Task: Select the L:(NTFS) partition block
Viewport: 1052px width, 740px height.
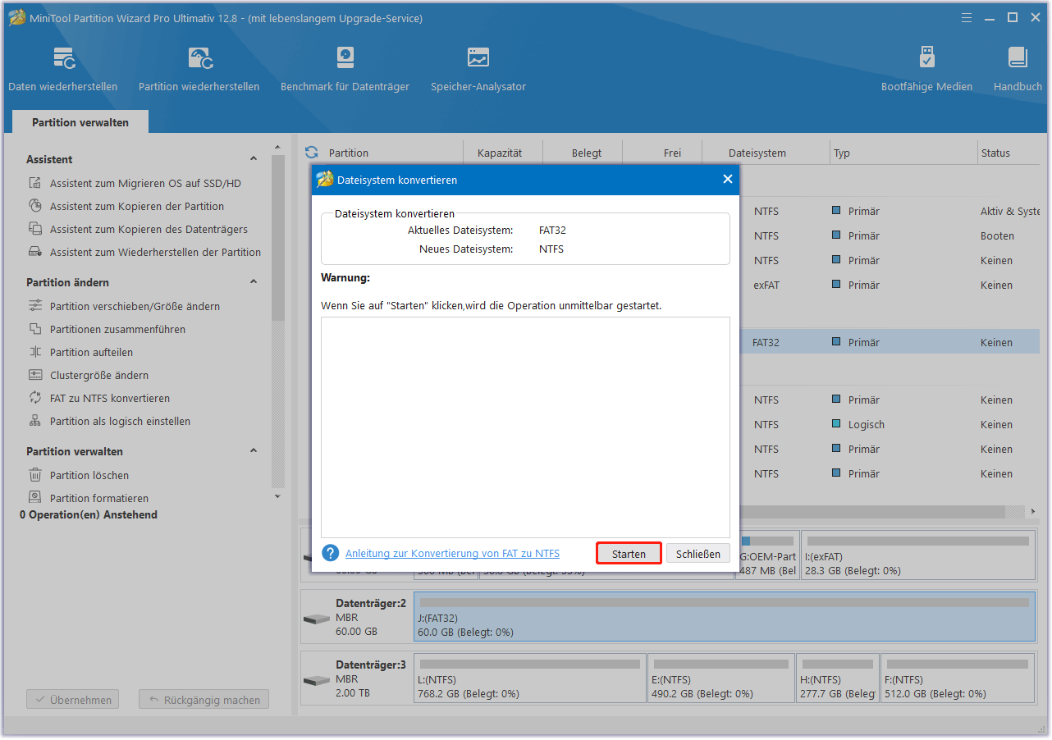Action: [x=530, y=678]
